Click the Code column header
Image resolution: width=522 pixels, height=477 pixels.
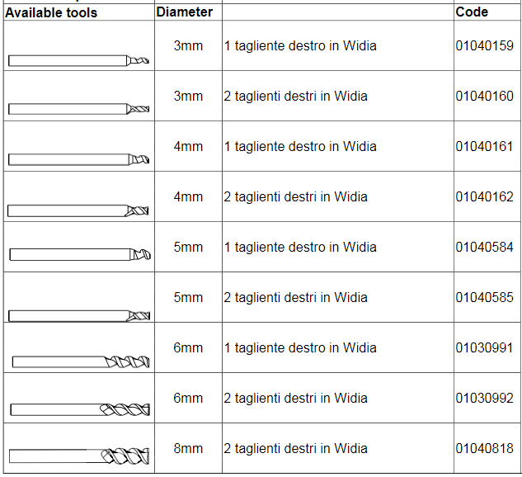point(472,12)
